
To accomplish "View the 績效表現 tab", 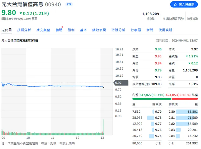I will click(x=99, y=30).
